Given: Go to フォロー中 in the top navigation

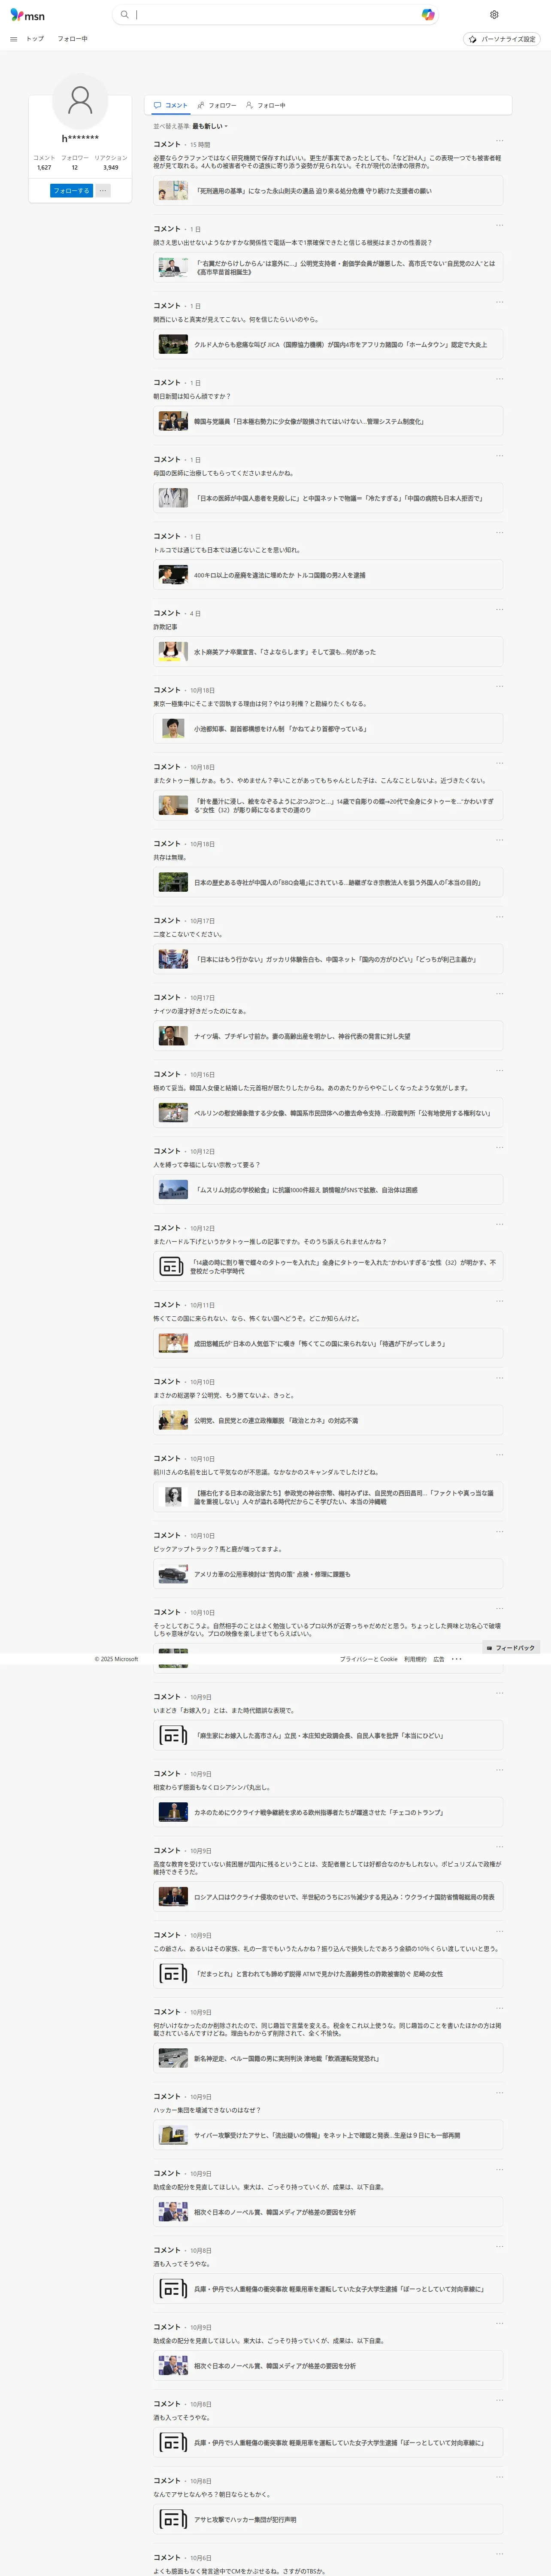Looking at the screenshot, I should point(72,39).
